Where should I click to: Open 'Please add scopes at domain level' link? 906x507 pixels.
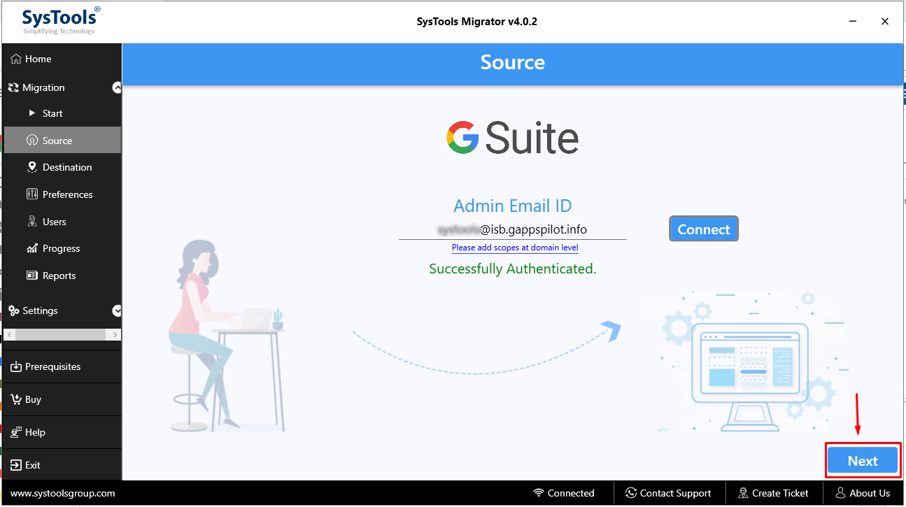click(x=514, y=248)
